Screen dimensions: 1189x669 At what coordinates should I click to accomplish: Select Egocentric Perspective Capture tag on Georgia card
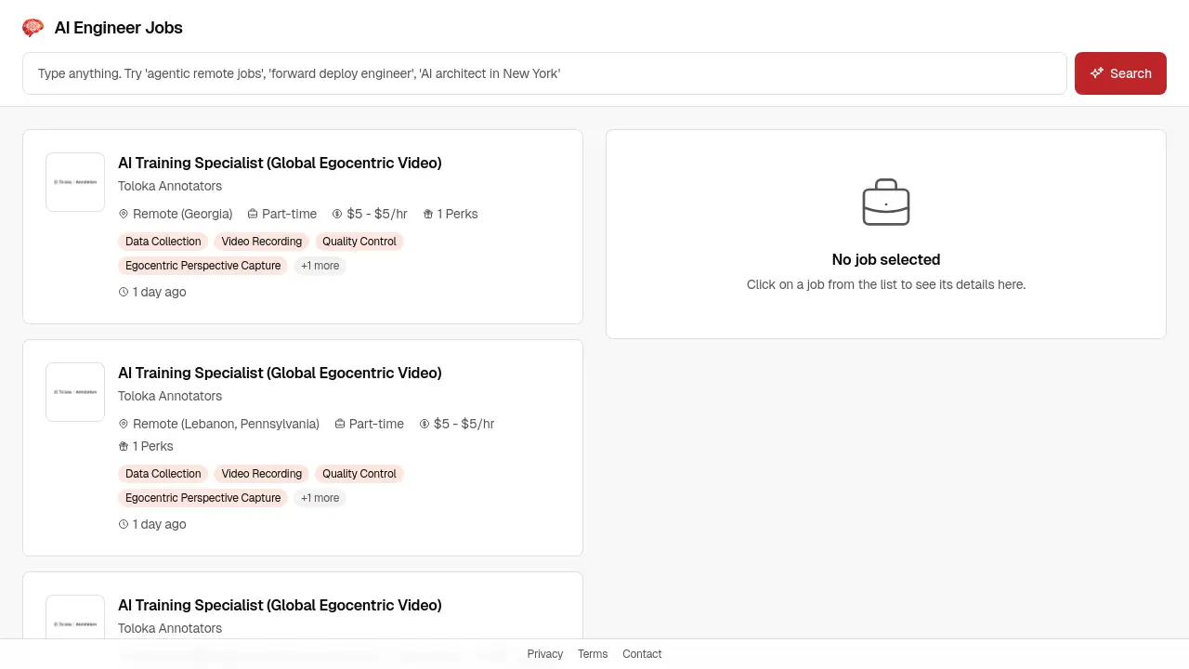[203, 266]
